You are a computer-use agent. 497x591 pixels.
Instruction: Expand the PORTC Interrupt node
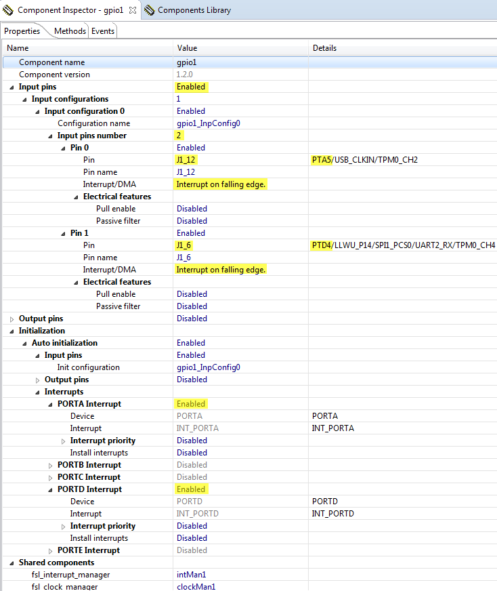50,478
